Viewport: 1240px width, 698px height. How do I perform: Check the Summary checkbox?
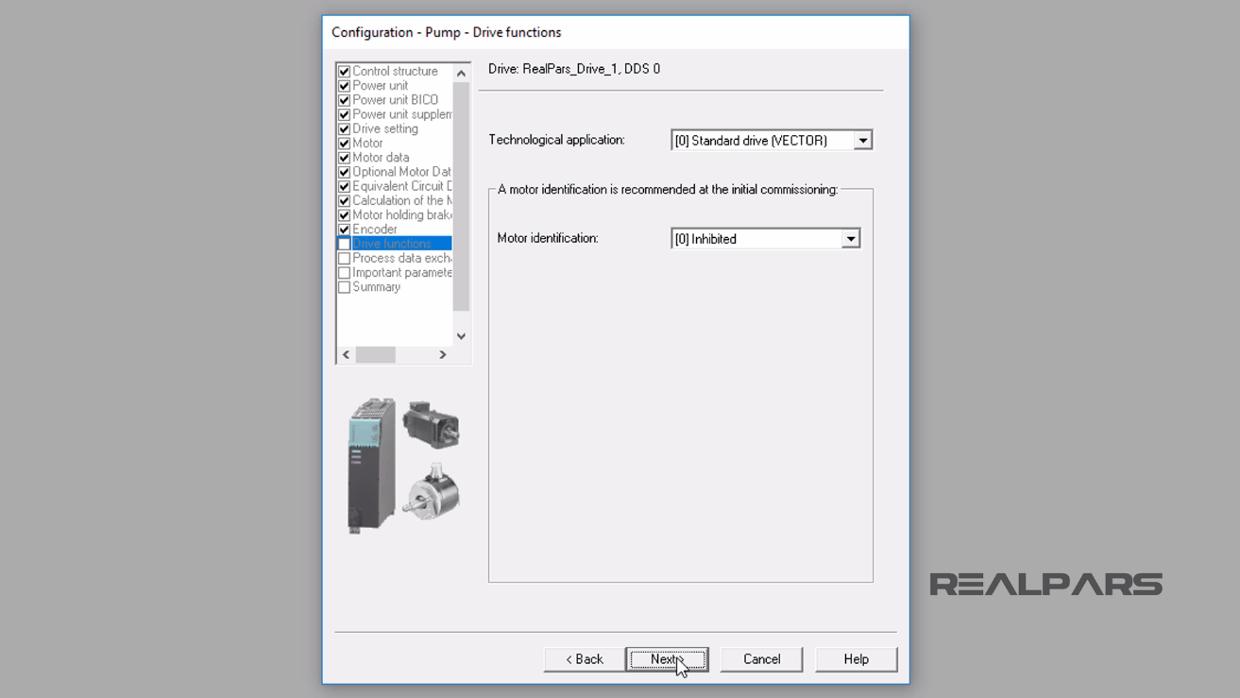344,286
